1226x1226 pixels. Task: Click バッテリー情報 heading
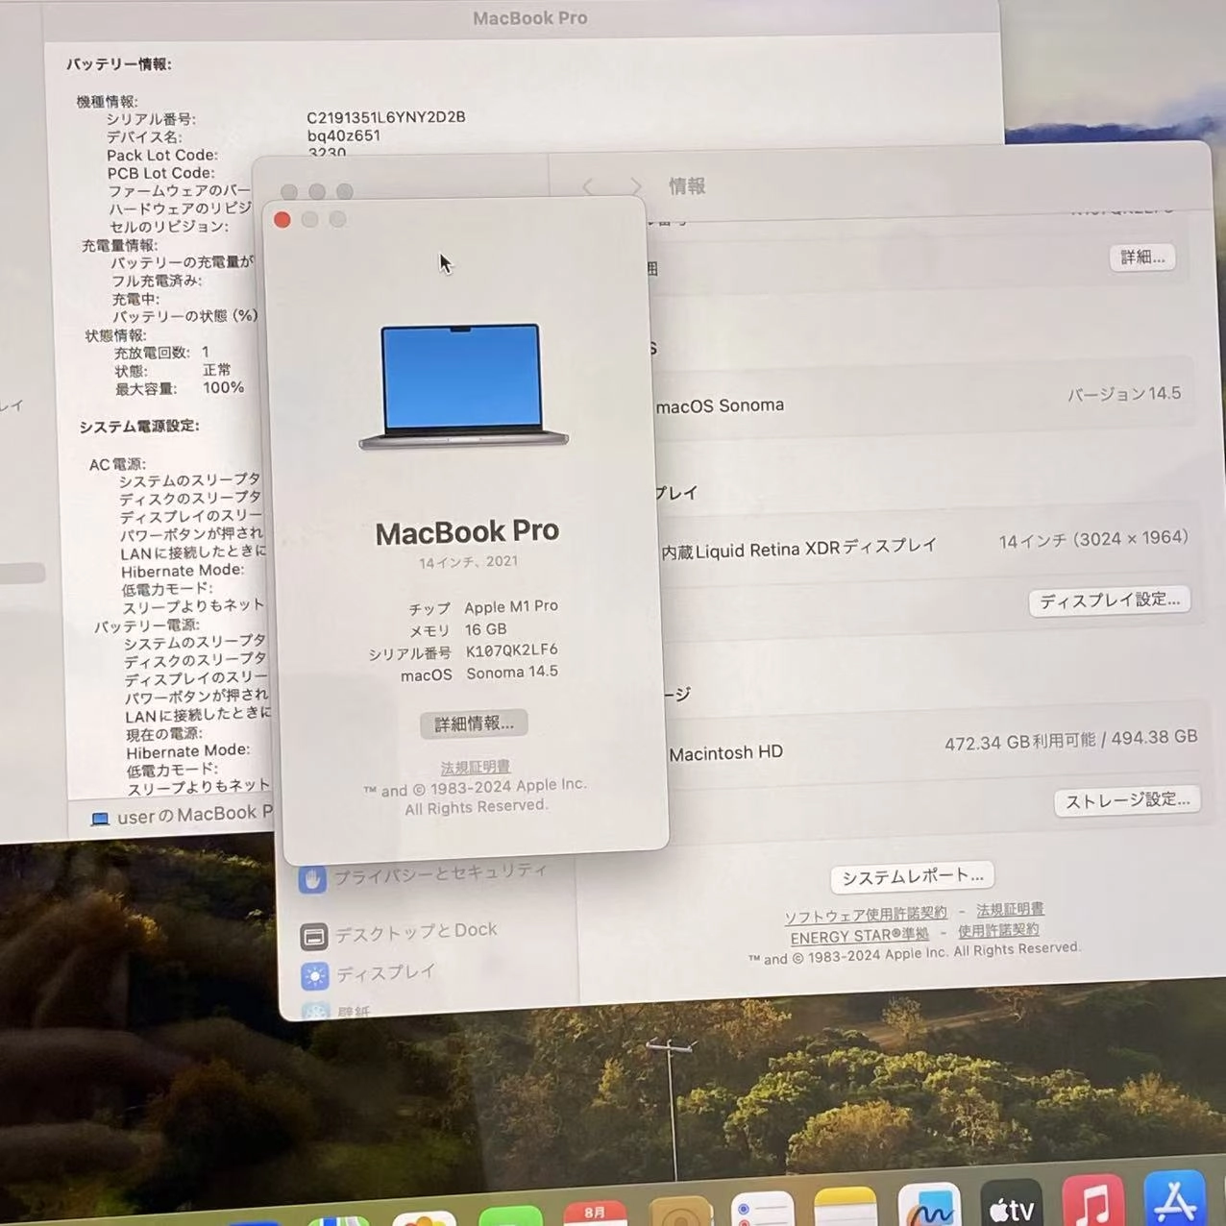point(119,64)
